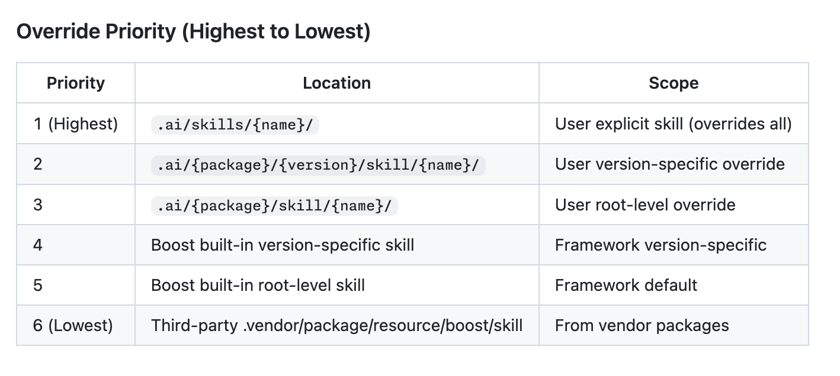Screen dimensions: 840x376
Task: Select "User version-specific override" scope text
Action: (x=669, y=164)
